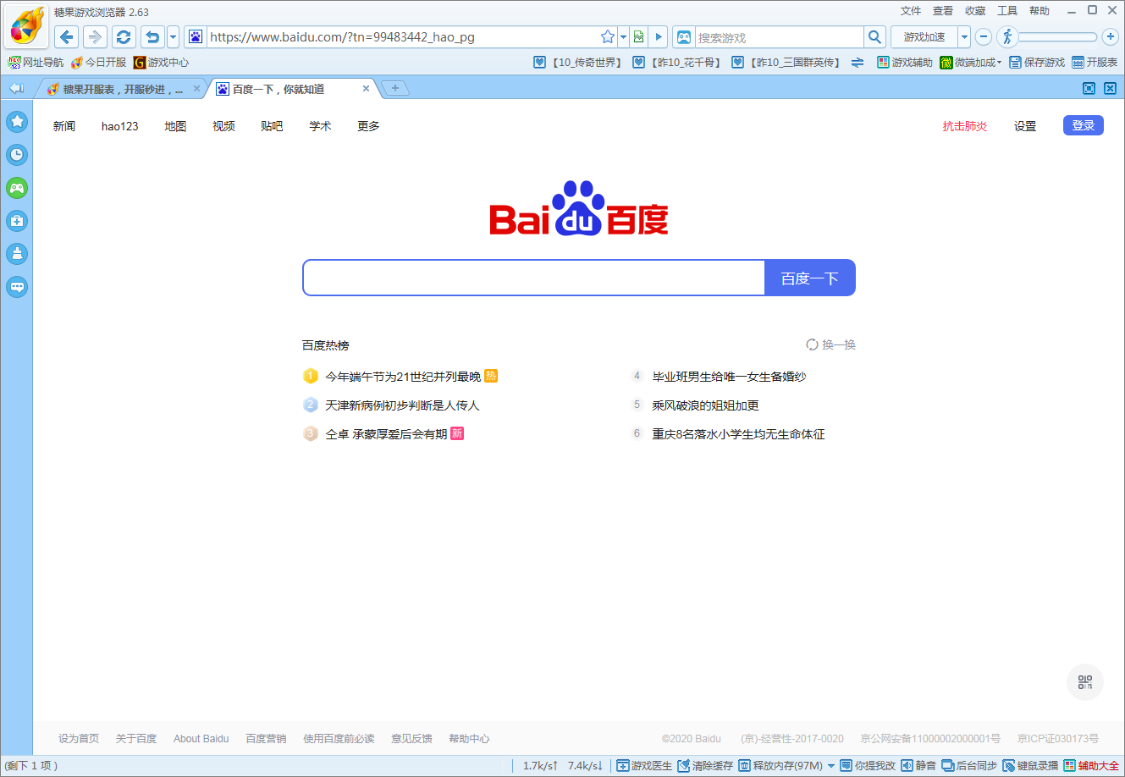1125x777 pixels.
Task: Click the 登录 login button
Action: tap(1084, 125)
